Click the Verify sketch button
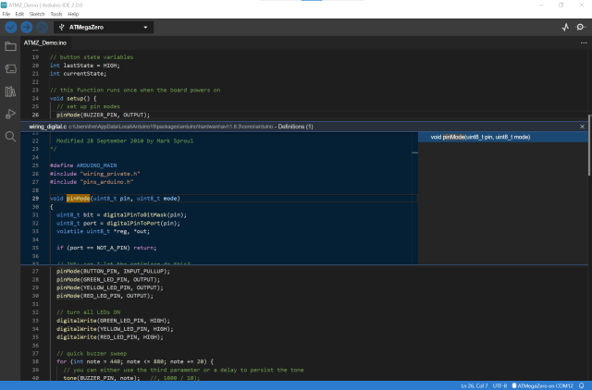Viewport: 592px width, 390px height. (x=11, y=28)
